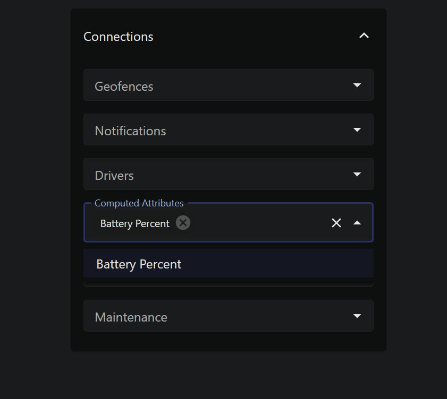Open the Geofences combo box field
Image resolution: width=447 pixels, height=399 pixels.
coord(213,85)
